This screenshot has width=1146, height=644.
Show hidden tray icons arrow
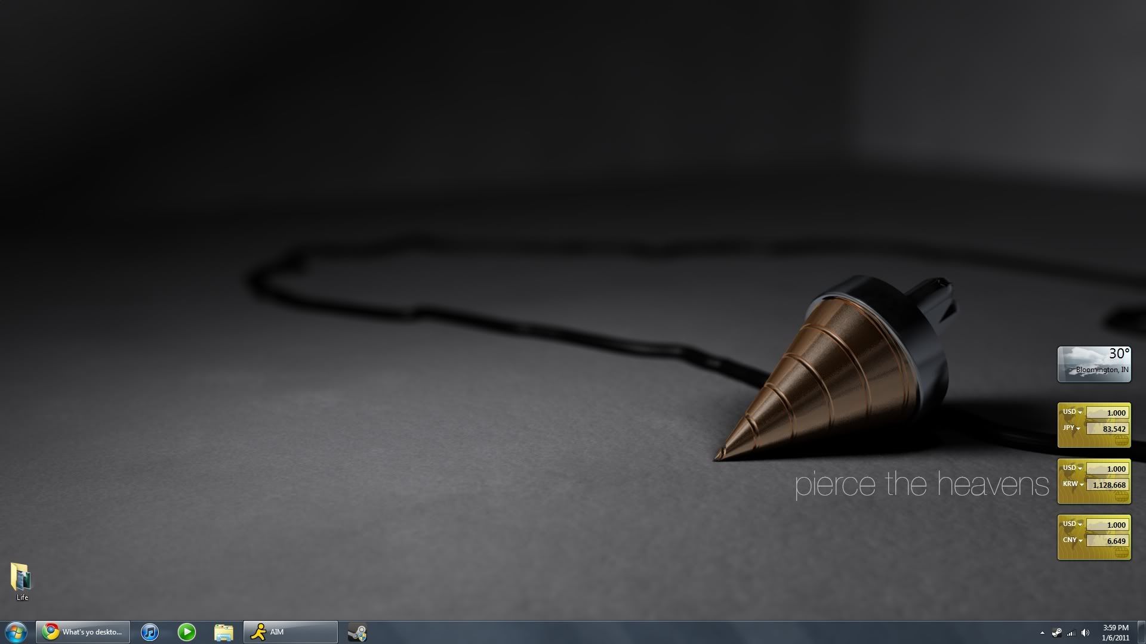[x=1042, y=633]
